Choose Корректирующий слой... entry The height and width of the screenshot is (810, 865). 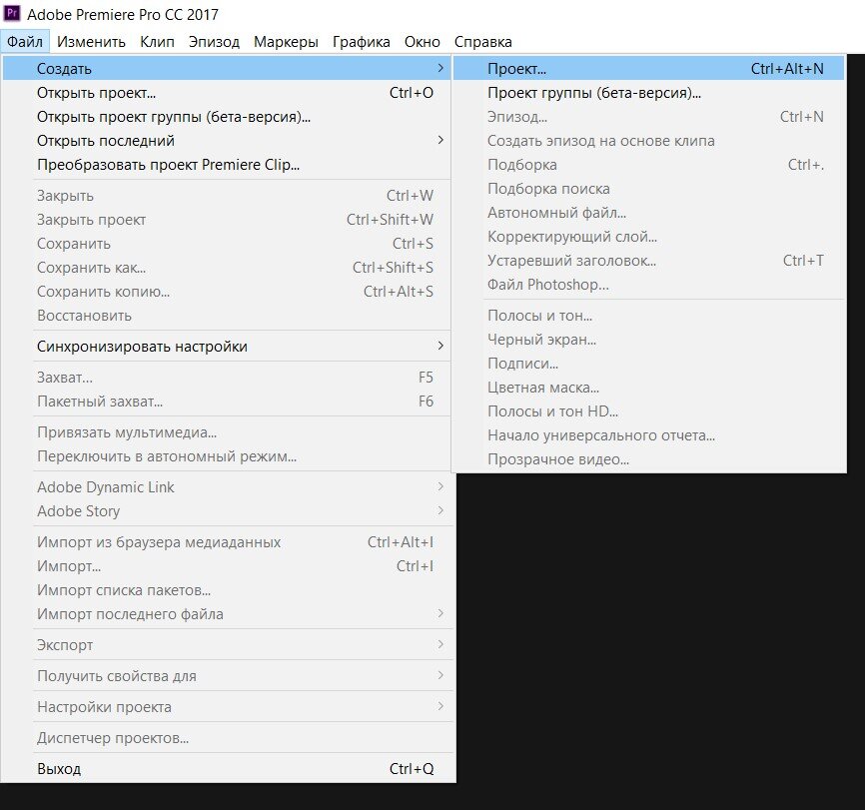coord(649,237)
